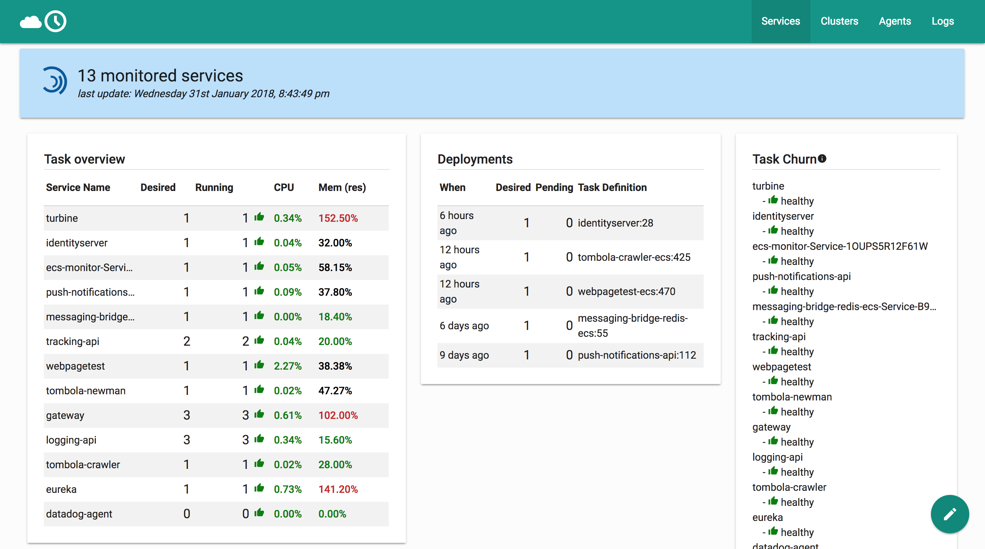
Task: Open the Logs tab
Action: [x=942, y=22]
